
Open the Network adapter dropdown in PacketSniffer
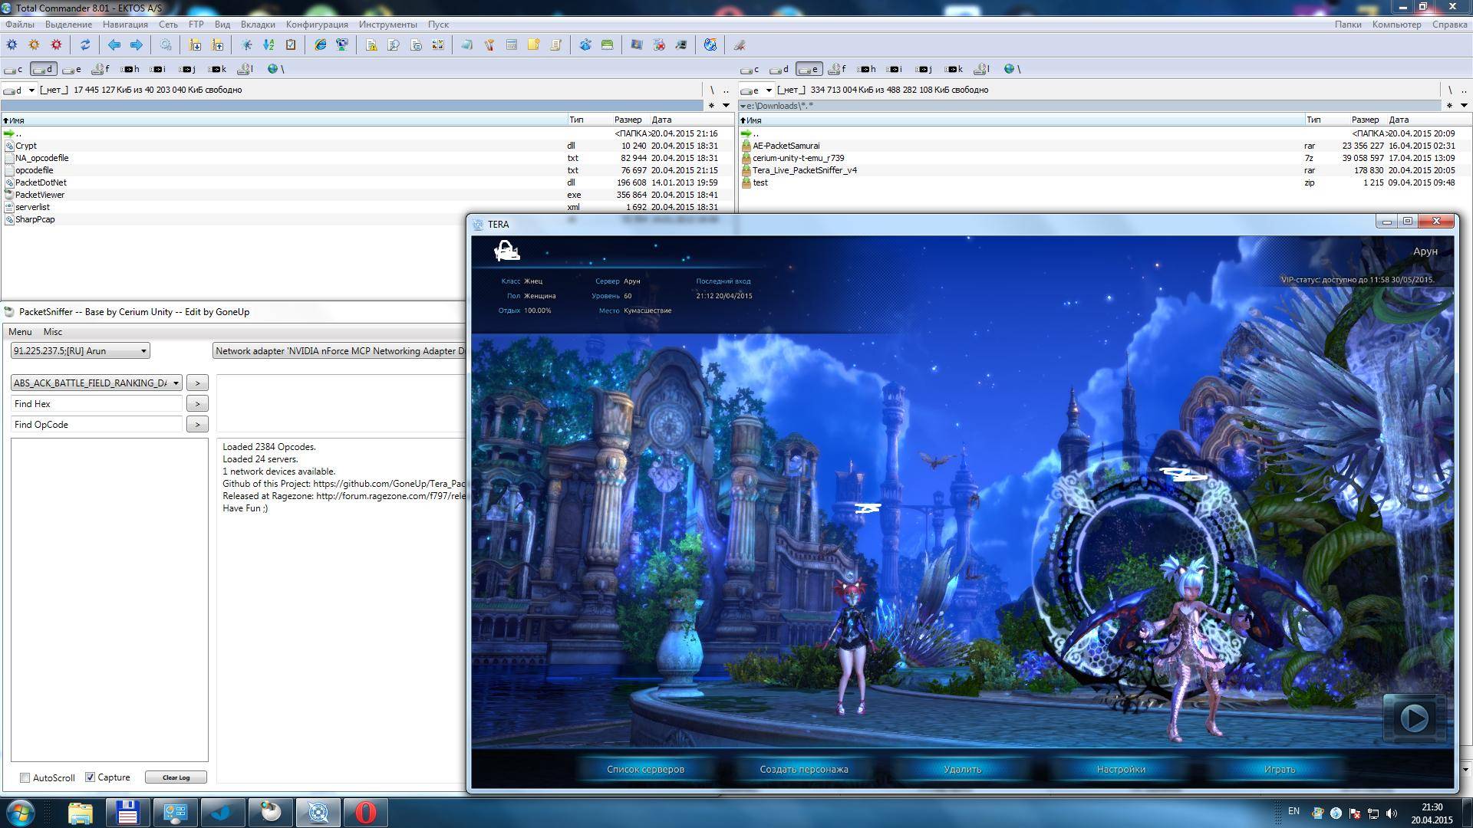(339, 351)
